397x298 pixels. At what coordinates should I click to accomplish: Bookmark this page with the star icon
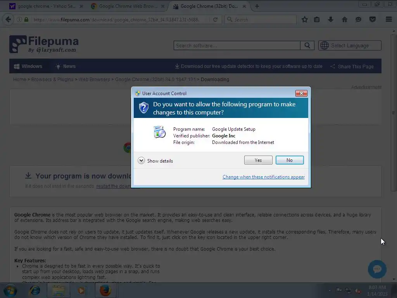point(305,19)
